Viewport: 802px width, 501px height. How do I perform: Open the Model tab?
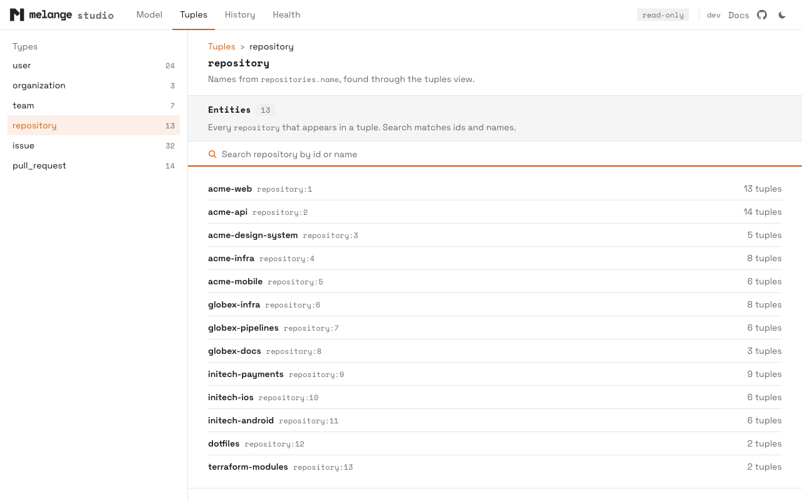coord(149,15)
